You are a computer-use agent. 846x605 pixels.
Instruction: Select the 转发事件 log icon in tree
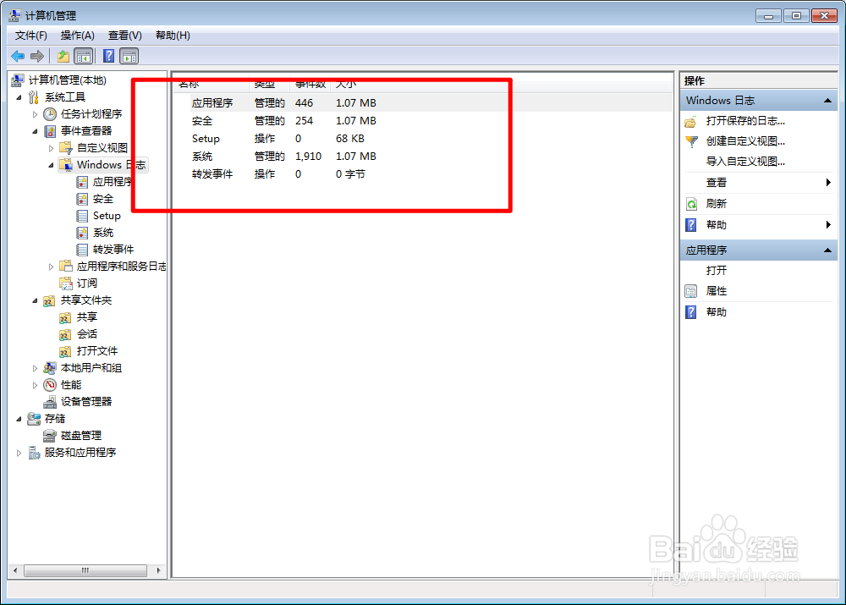[x=82, y=250]
